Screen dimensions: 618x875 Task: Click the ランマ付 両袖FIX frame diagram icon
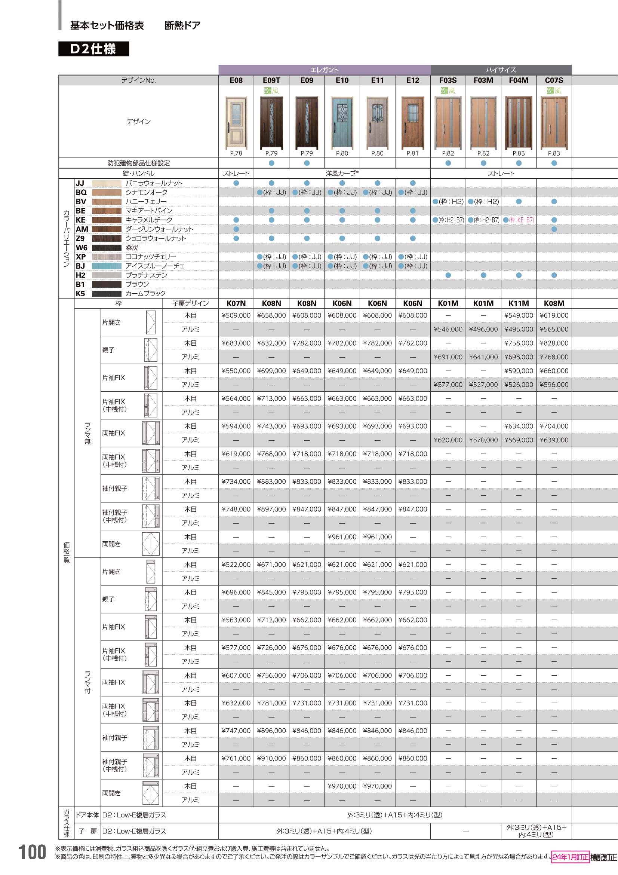[151, 682]
